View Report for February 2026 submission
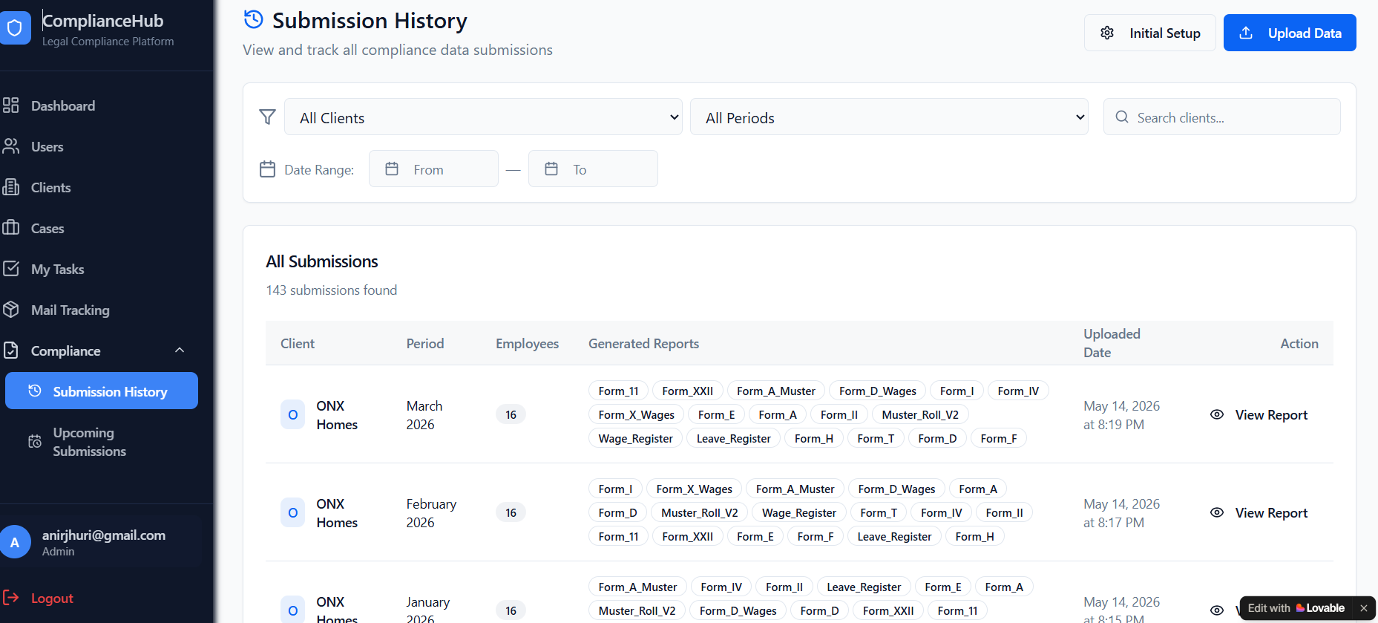This screenshot has width=1378, height=623. tap(1259, 512)
